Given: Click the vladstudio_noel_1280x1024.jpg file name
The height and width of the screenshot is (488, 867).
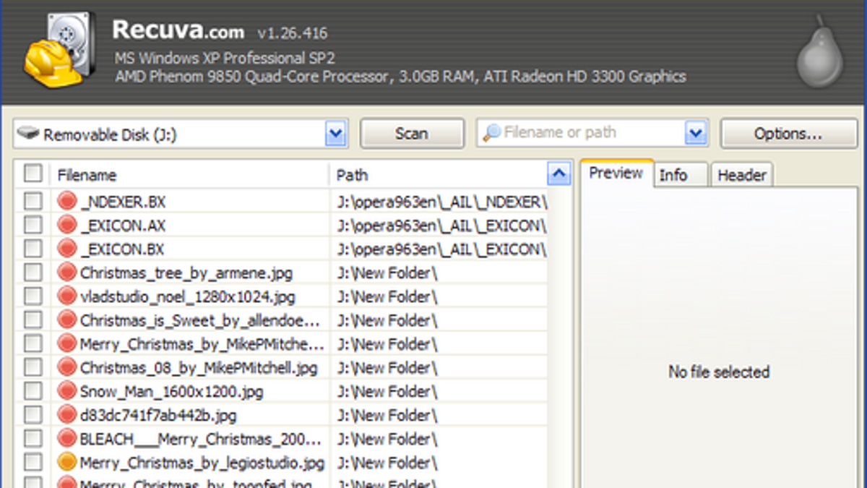Looking at the screenshot, I should coord(188,297).
